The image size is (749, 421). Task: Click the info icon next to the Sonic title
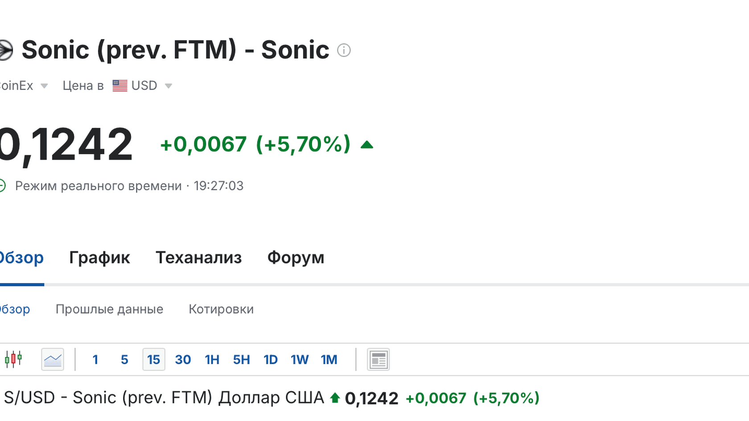344,50
